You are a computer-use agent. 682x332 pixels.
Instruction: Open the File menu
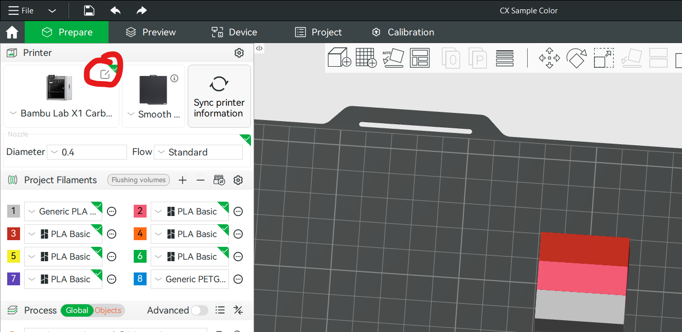point(21,11)
